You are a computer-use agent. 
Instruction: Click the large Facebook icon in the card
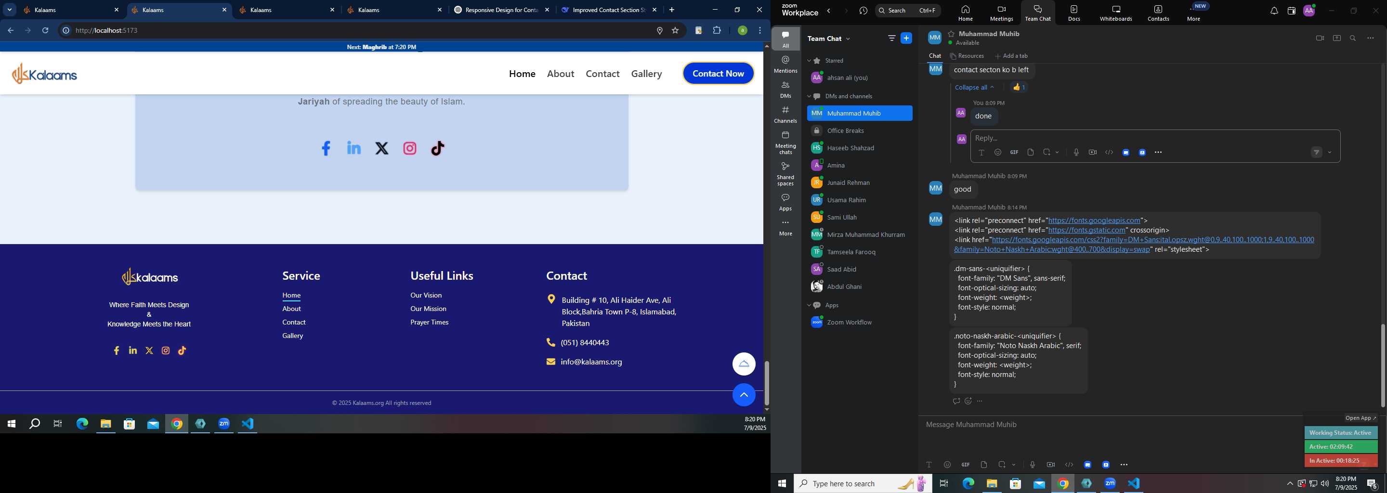326,148
